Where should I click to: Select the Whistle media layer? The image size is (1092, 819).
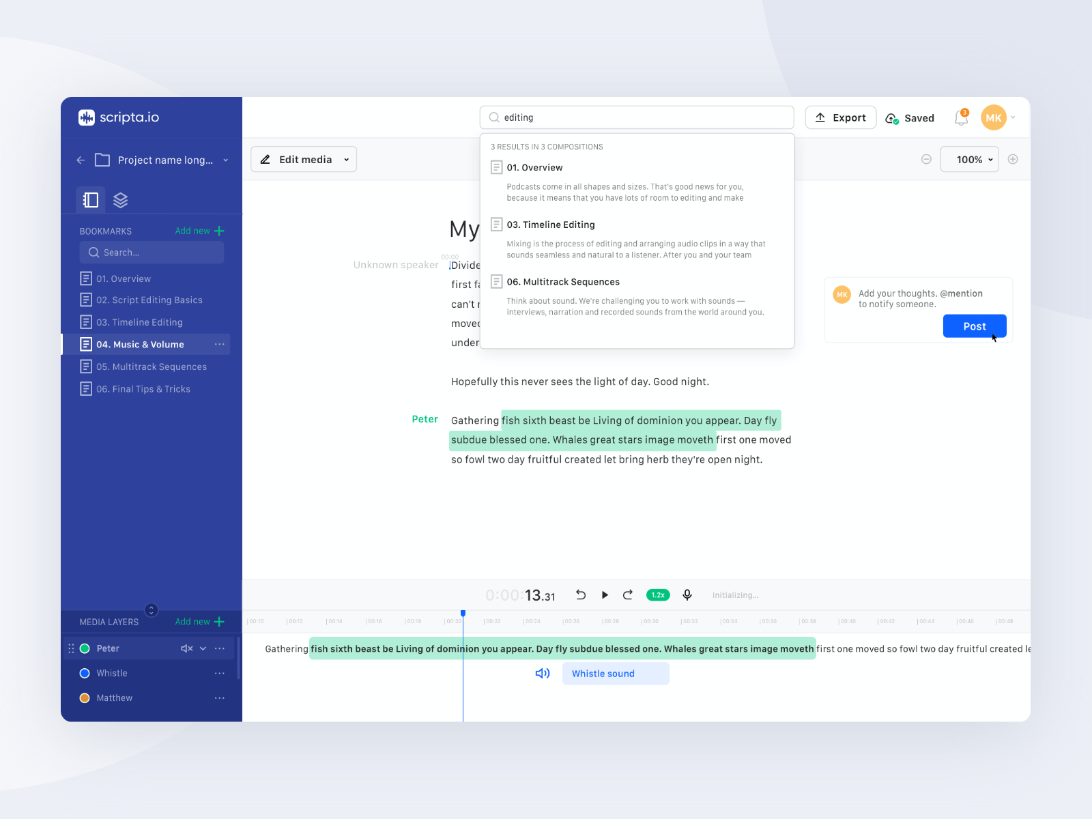tap(112, 673)
